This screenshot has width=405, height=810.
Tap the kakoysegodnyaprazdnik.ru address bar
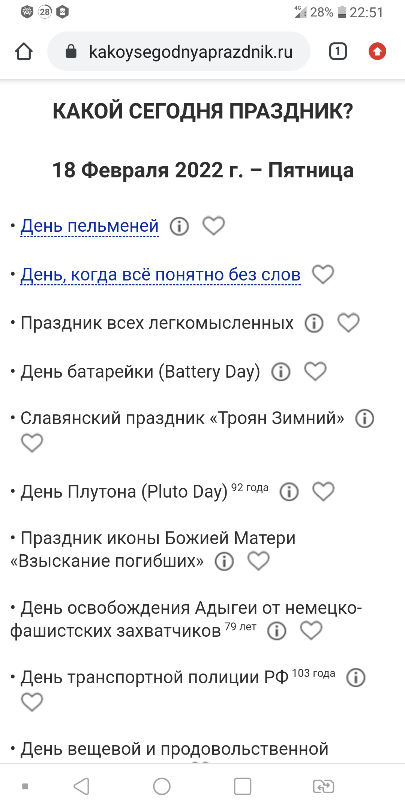179,51
